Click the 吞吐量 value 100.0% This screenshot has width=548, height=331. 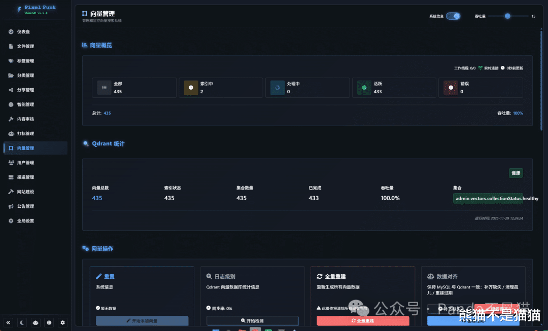pyautogui.click(x=390, y=198)
